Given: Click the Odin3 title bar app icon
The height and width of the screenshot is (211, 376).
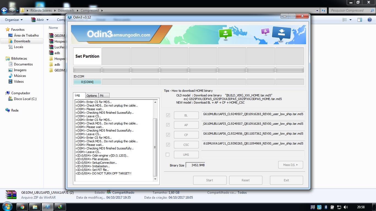Looking at the screenshot, I should [70, 17].
